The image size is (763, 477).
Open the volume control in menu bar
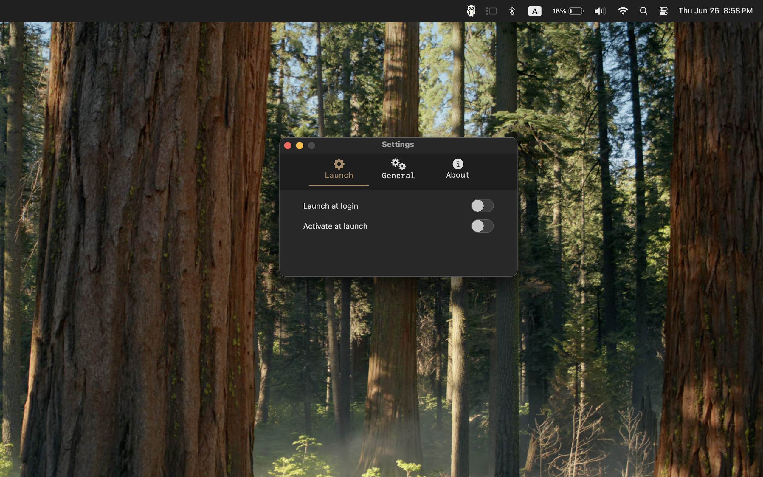(x=600, y=11)
